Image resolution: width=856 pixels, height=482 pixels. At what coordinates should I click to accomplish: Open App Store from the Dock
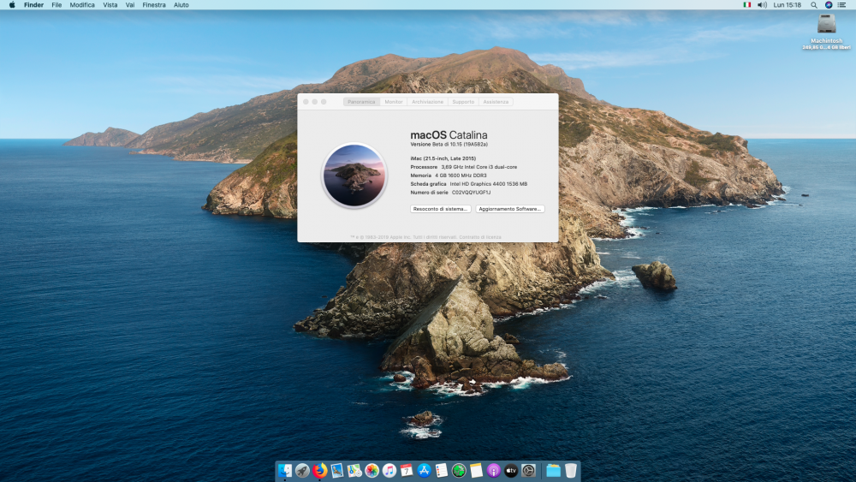[425, 470]
